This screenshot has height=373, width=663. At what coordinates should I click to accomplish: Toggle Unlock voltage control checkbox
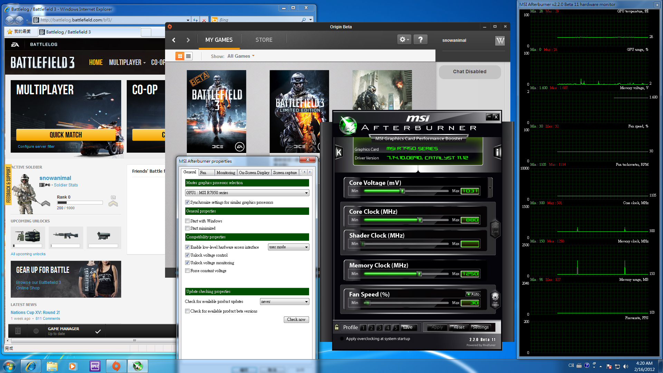pyautogui.click(x=188, y=255)
